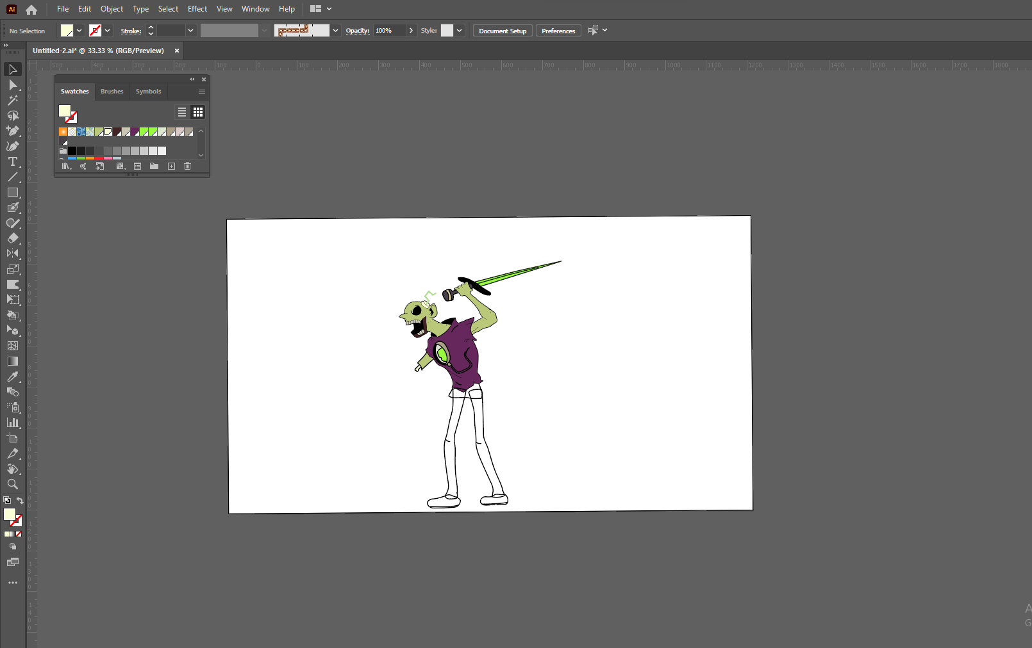This screenshot has height=648, width=1032.
Task: Reset to default fill and stroke
Action: tap(7, 501)
